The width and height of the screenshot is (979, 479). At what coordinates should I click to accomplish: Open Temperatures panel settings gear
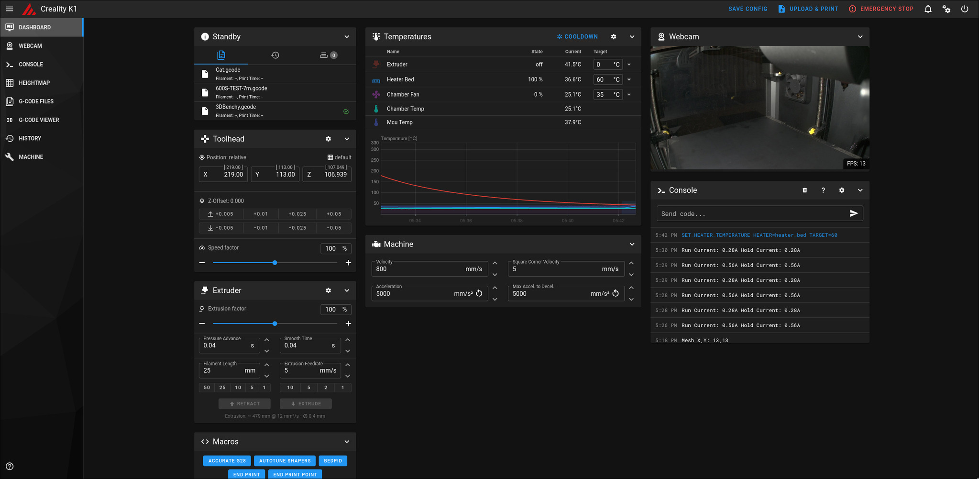[x=614, y=37]
